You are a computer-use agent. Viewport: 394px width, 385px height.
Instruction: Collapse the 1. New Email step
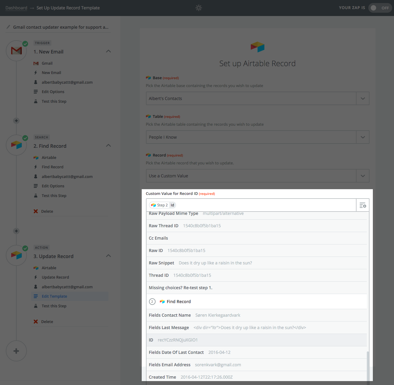tap(108, 51)
